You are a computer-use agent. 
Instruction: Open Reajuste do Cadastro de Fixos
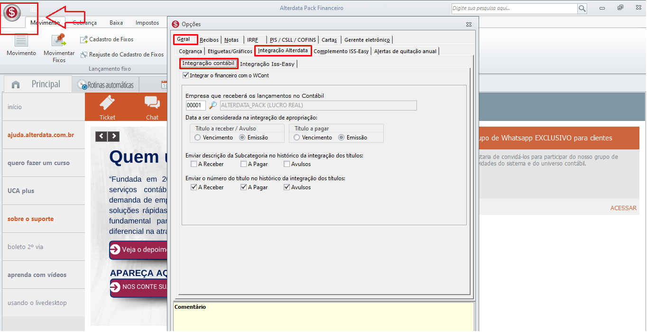click(122, 55)
